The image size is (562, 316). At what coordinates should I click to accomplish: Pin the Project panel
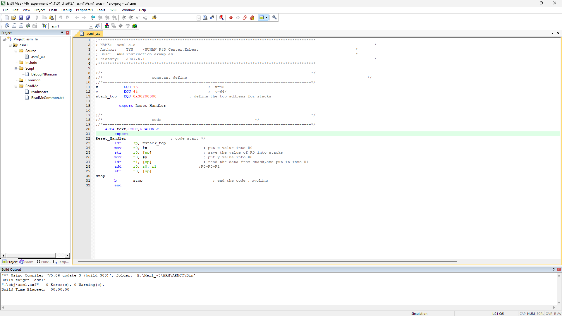[x=62, y=33]
